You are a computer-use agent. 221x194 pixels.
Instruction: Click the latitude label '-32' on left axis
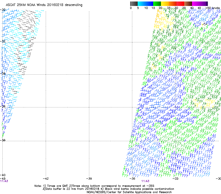[3, 41]
